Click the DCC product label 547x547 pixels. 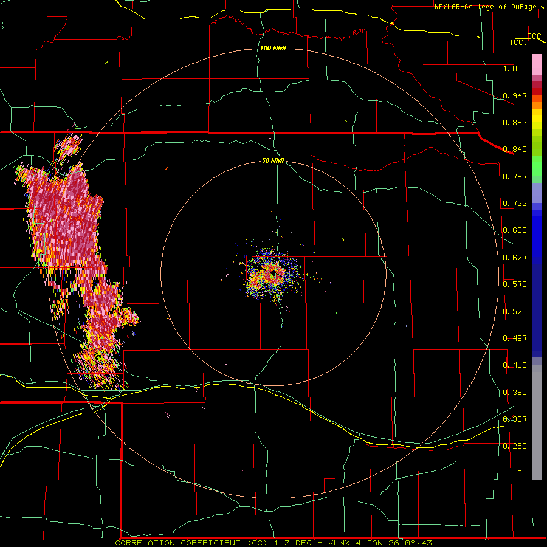(534, 36)
